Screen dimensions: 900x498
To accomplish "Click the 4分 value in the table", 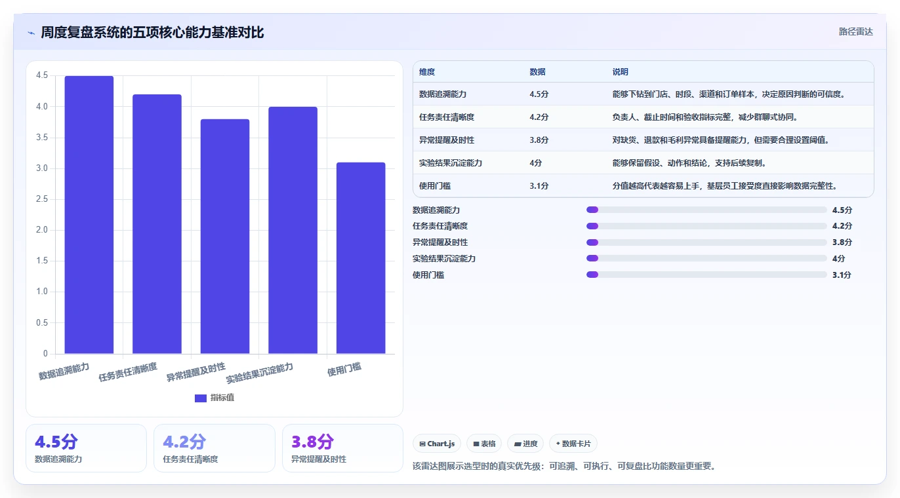I will pos(535,163).
